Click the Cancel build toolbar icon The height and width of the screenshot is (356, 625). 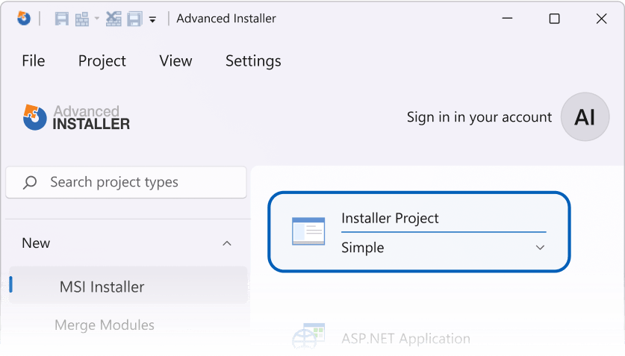point(114,19)
